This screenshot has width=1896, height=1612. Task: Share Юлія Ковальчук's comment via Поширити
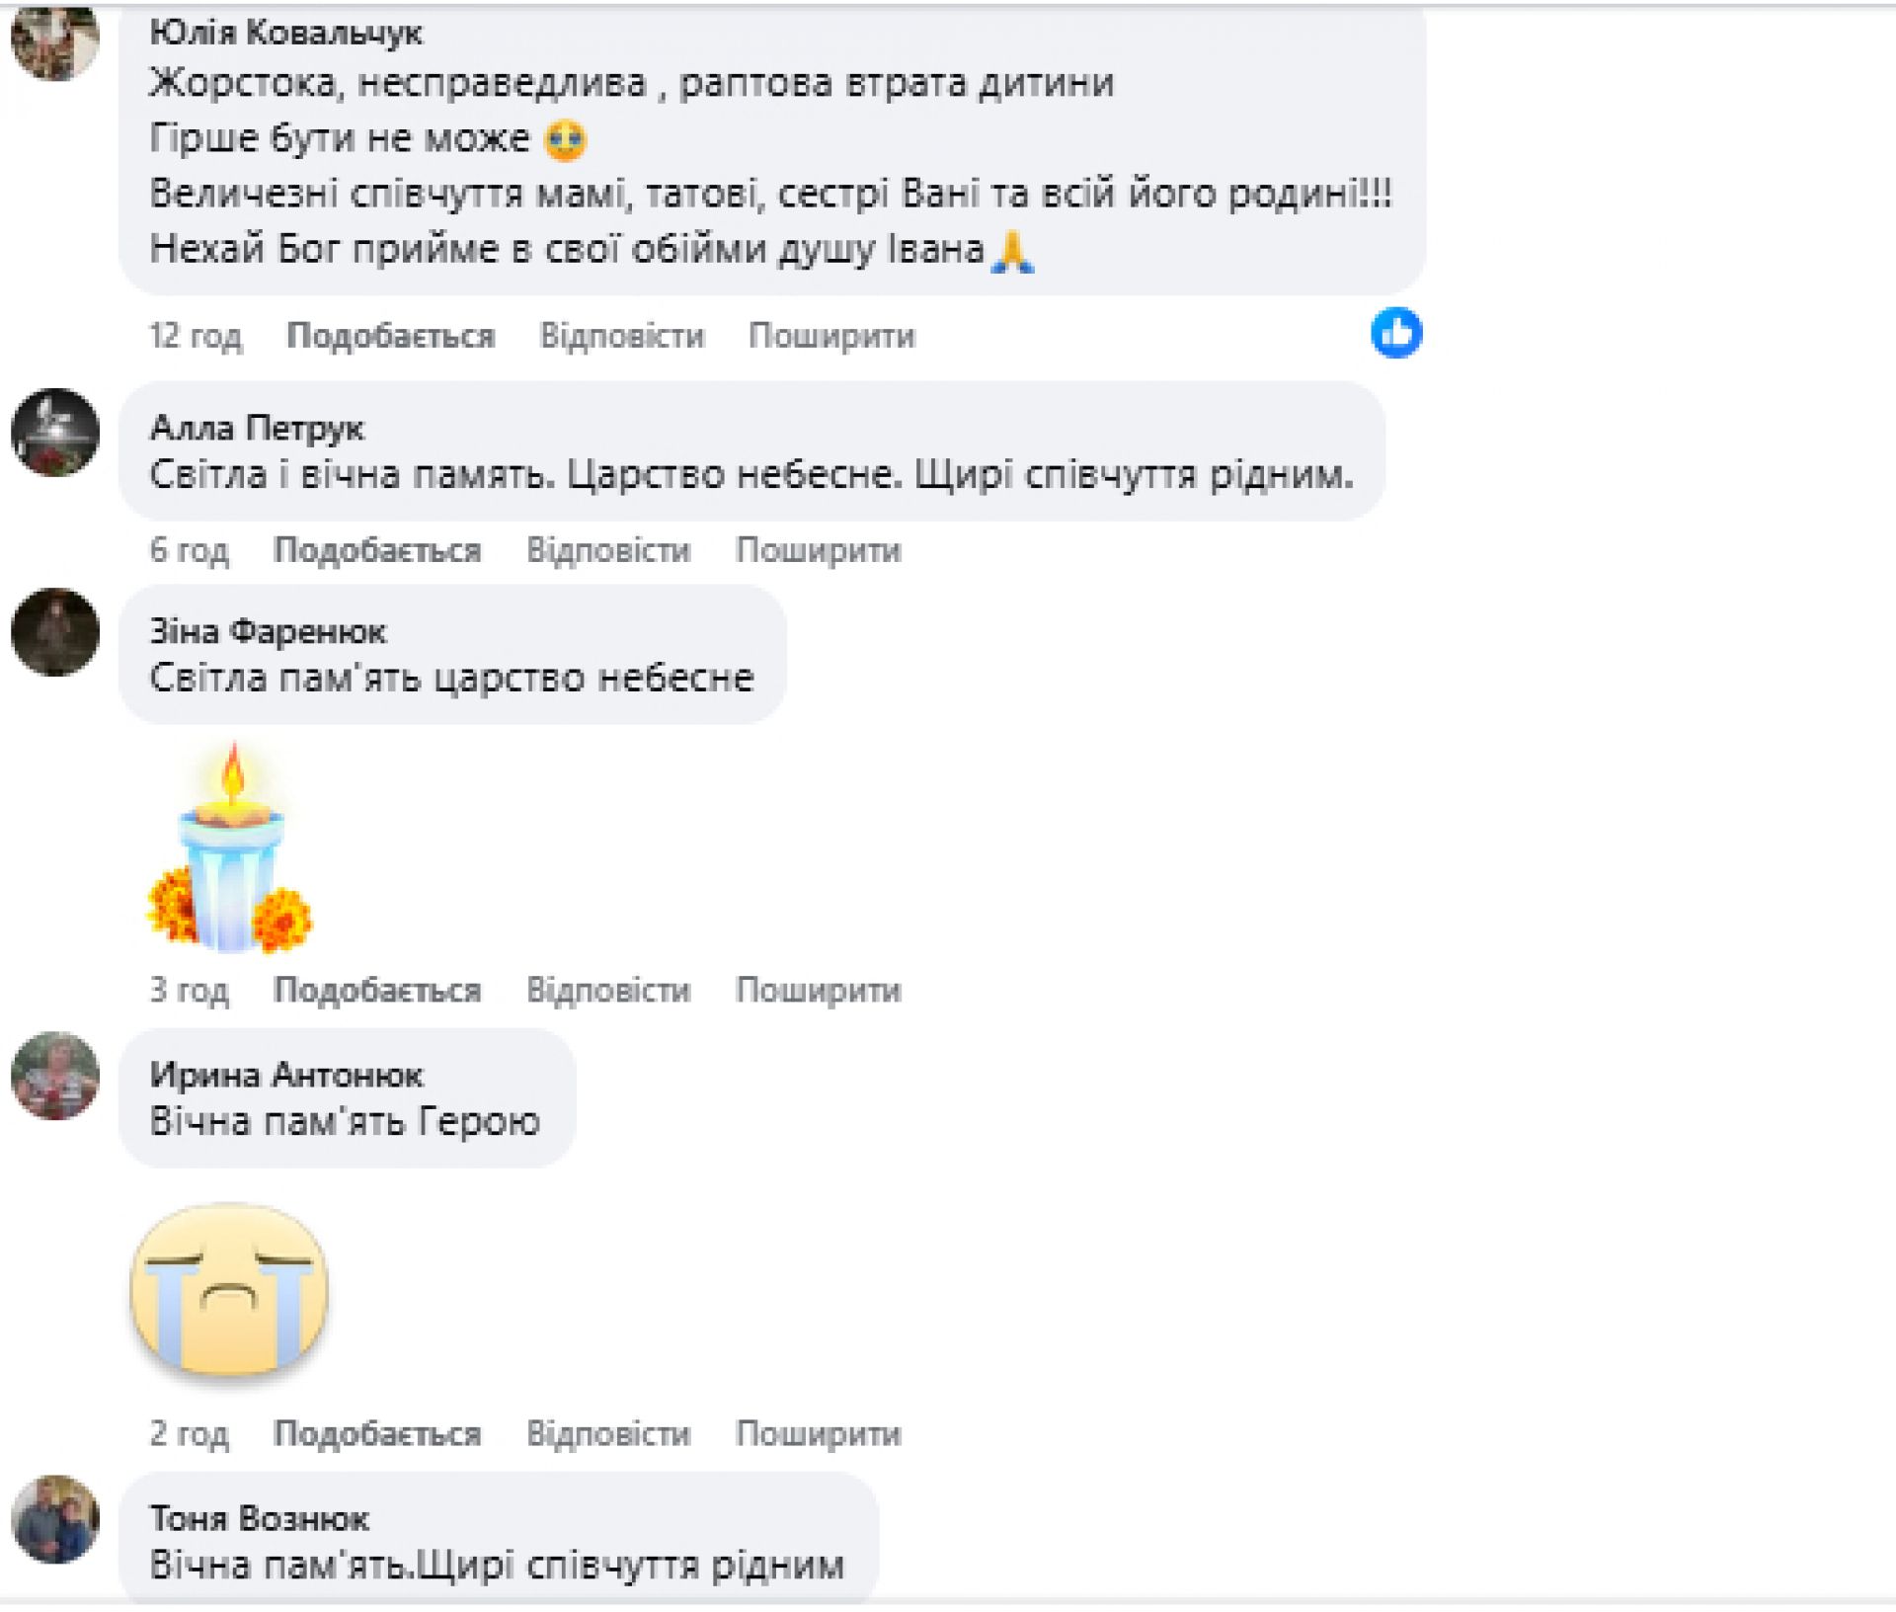coord(831,336)
